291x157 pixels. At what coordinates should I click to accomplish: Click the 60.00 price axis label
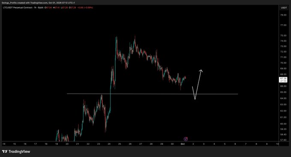tap(283, 124)
